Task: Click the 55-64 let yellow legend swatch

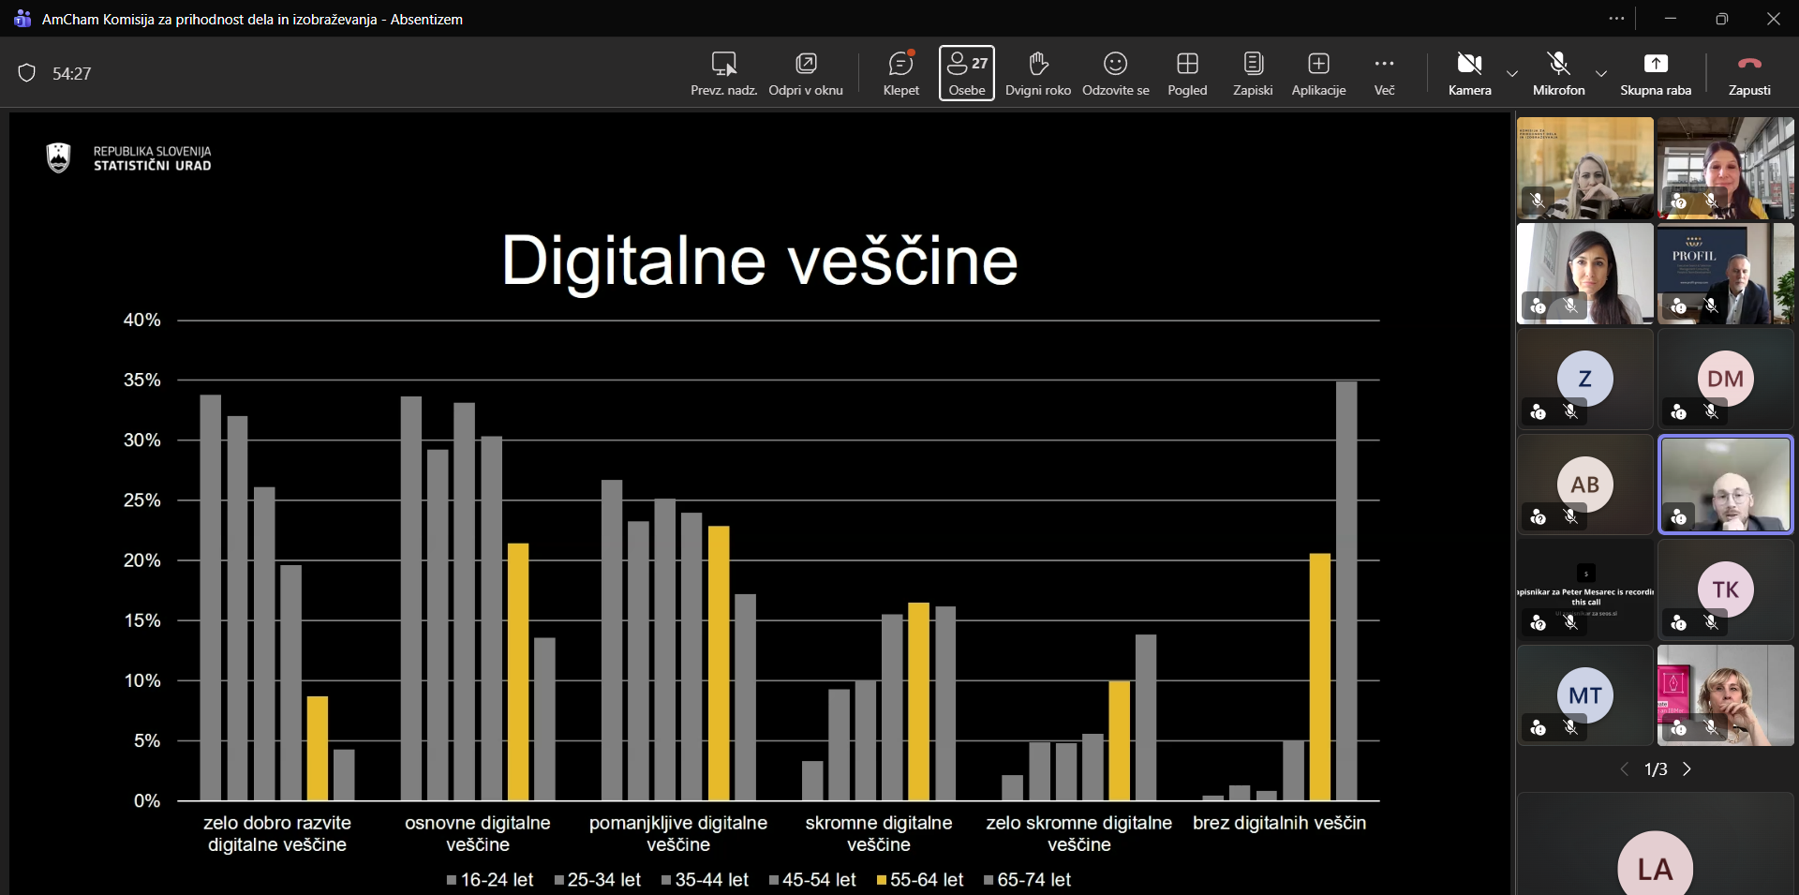Action: click(x=882, y=880)
